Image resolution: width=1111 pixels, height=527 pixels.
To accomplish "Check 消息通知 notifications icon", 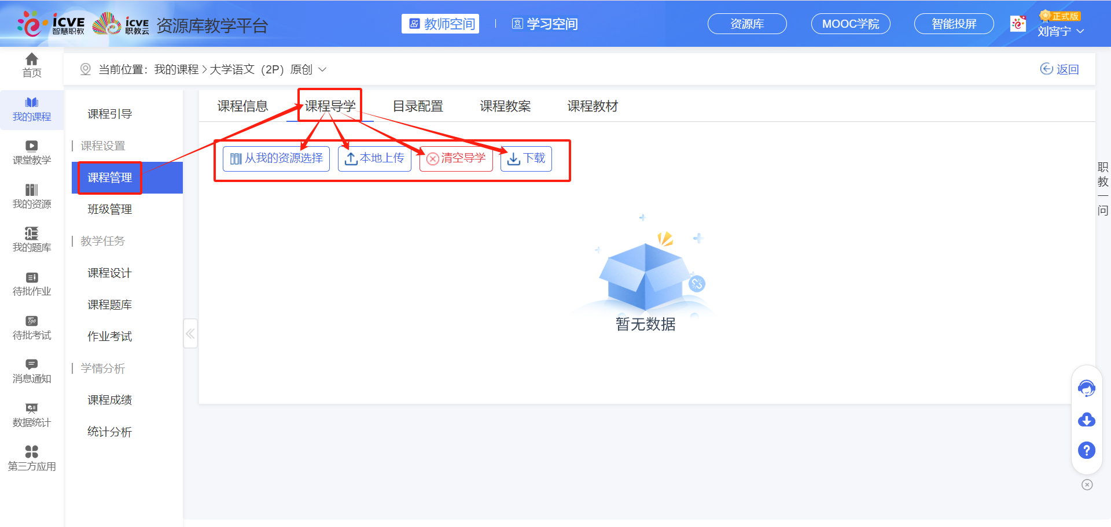I will click(32, 370).
